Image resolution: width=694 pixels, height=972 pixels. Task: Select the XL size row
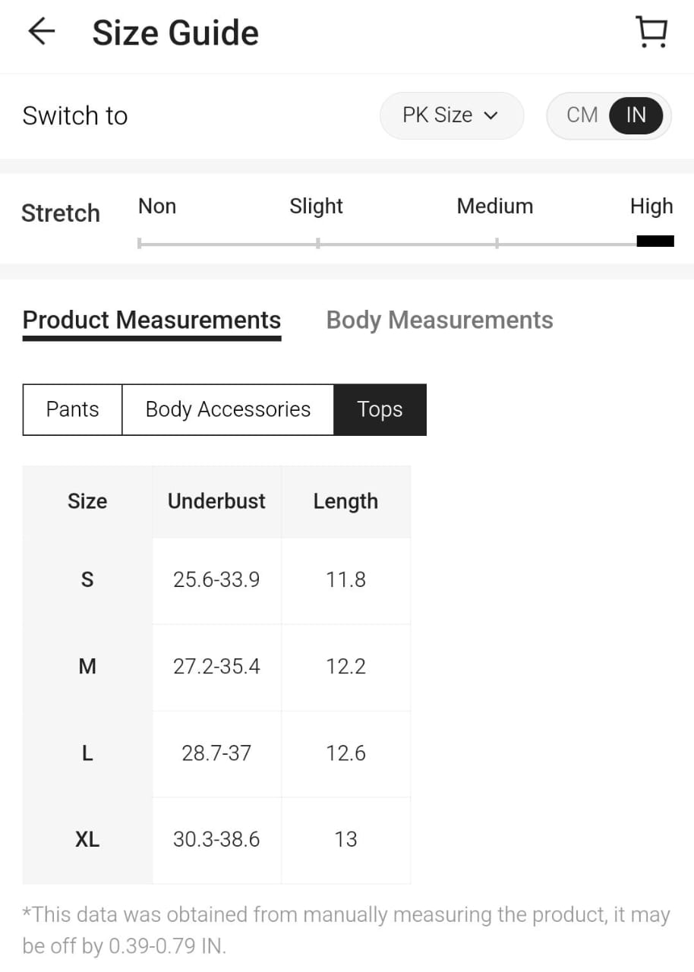[x=87, y=840]
